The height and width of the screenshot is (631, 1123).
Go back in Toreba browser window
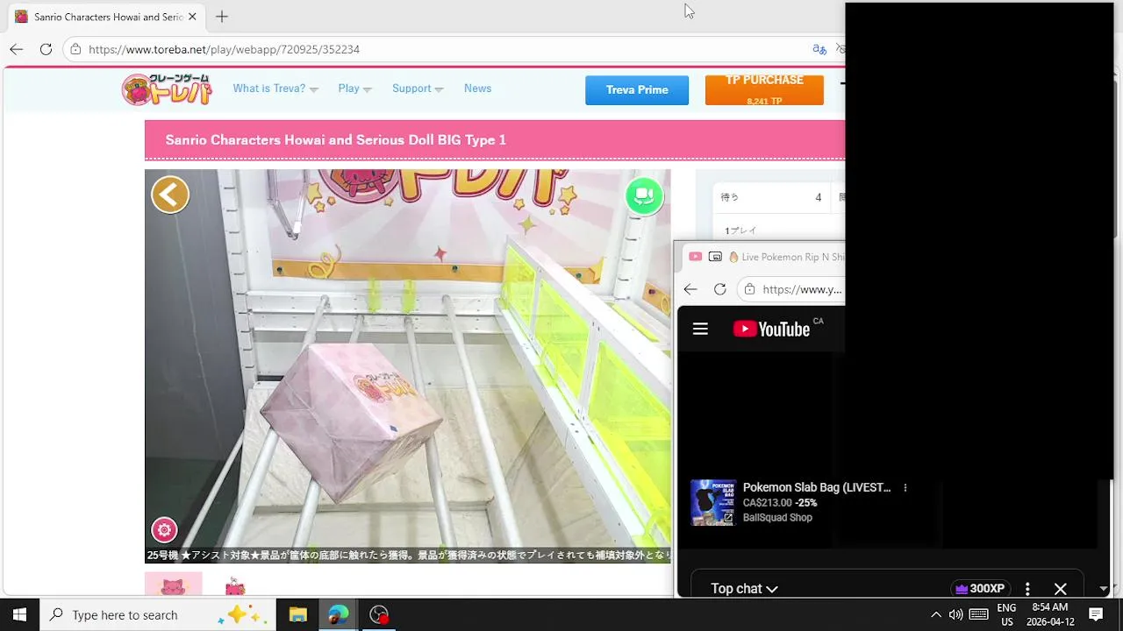coord(16,49)
